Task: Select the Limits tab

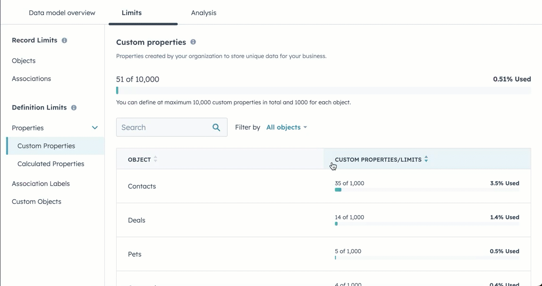Action: (x=131, y=13)
